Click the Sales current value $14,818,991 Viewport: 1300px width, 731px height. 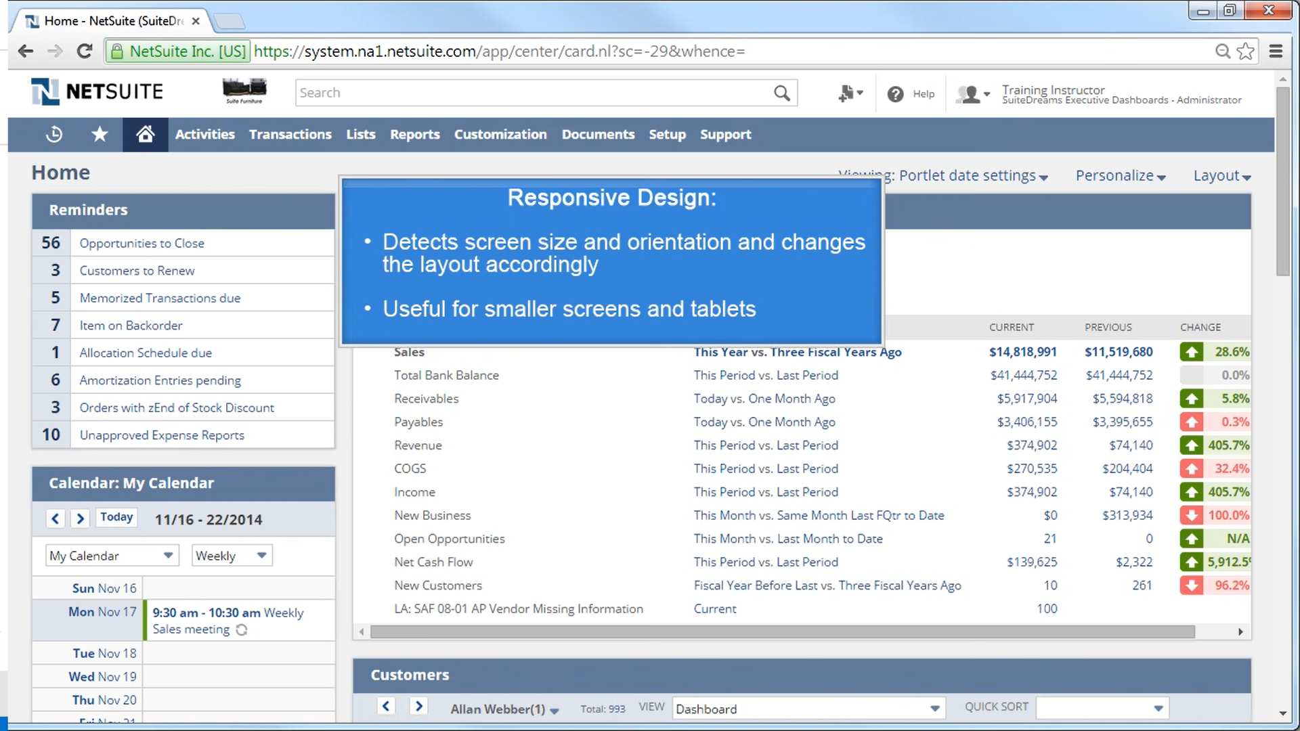point(1022,352)
